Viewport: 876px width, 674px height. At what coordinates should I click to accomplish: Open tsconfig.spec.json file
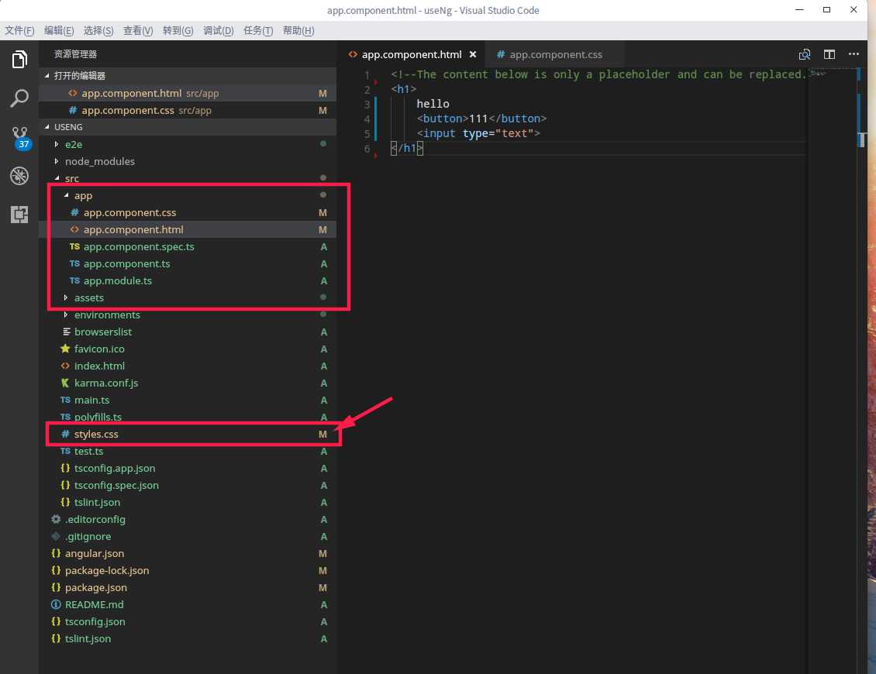187,485
